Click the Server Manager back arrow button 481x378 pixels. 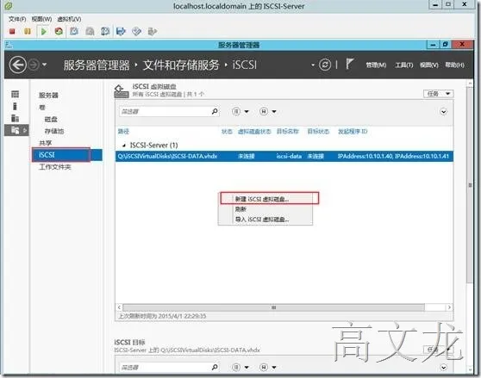pos(17,65)
